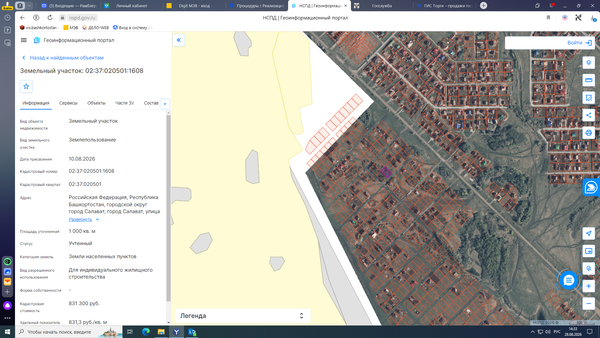
Task: Zoom in with the plus button
Action: (x=588, y=286)
